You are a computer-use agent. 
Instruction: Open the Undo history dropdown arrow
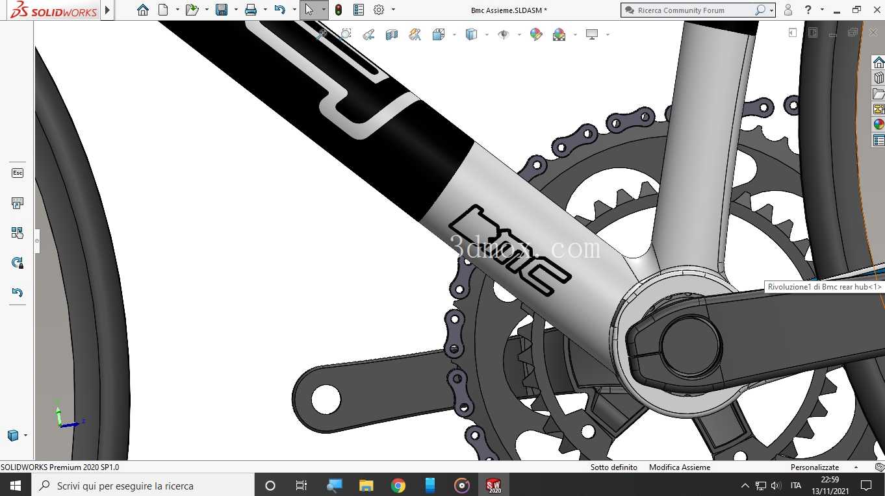(x=294, y=10)
